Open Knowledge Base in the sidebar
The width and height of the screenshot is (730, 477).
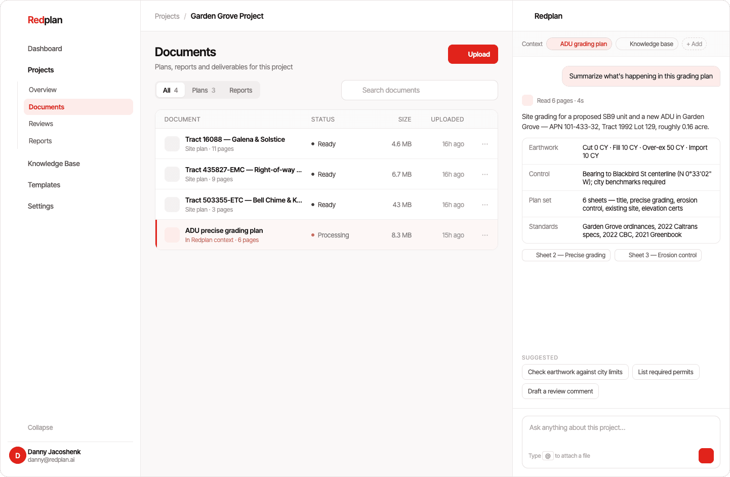[54, 164]
